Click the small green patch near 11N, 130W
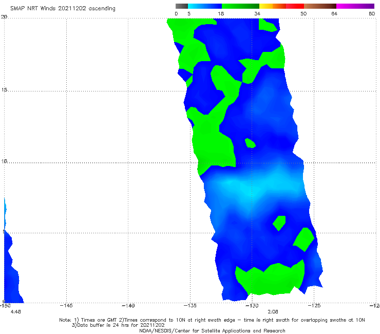This screenshot has height=334, width=380. point(250,143)
